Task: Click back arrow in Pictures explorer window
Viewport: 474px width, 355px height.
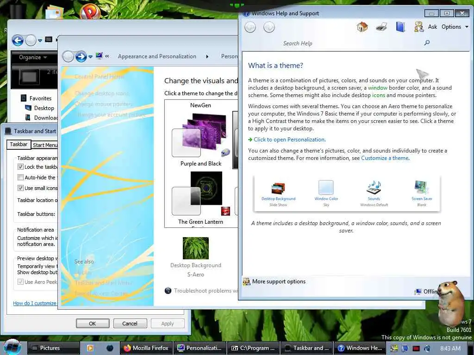Action: 18,40
